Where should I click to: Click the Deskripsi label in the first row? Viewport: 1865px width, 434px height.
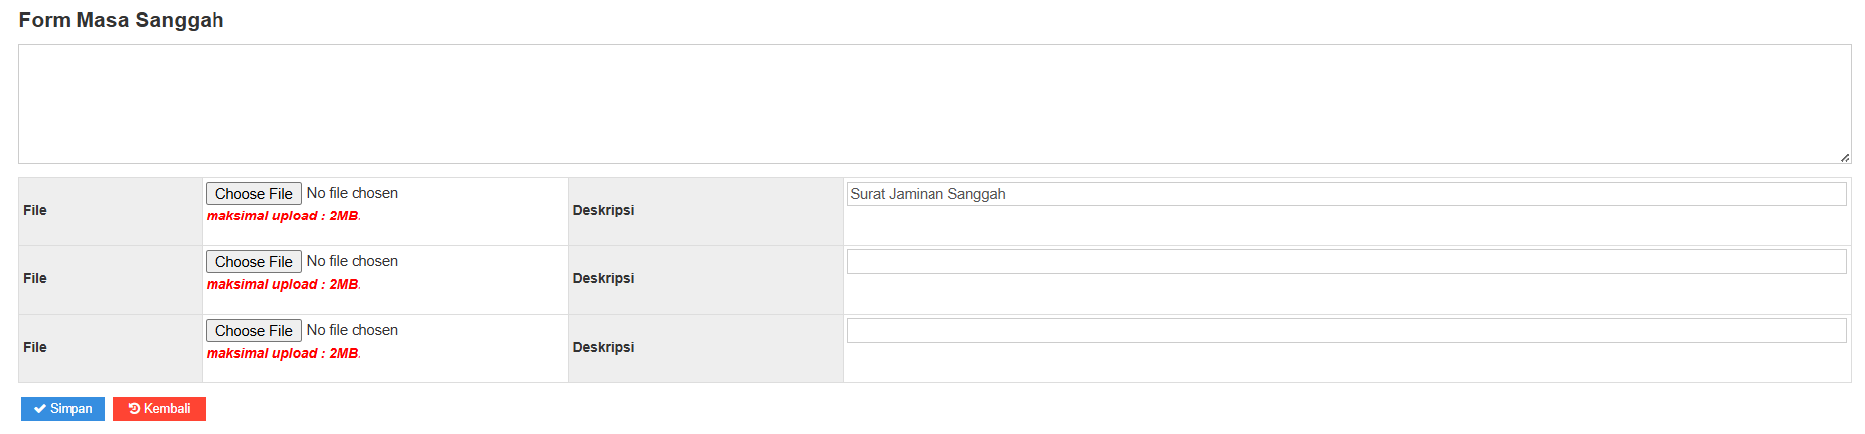click(x=603, y=211)
